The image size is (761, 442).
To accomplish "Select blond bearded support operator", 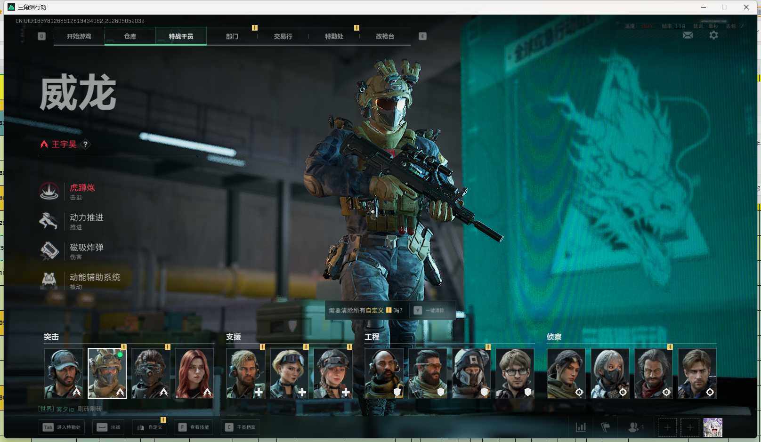I will click(246, 373).
